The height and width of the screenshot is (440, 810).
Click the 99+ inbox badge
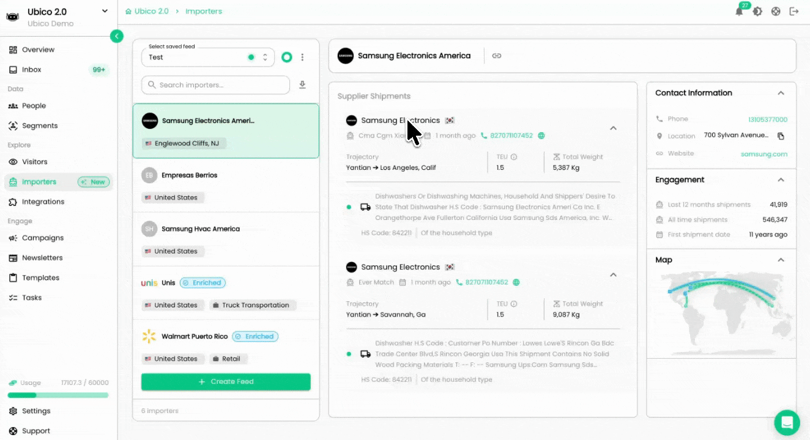(x=99, y=70)
